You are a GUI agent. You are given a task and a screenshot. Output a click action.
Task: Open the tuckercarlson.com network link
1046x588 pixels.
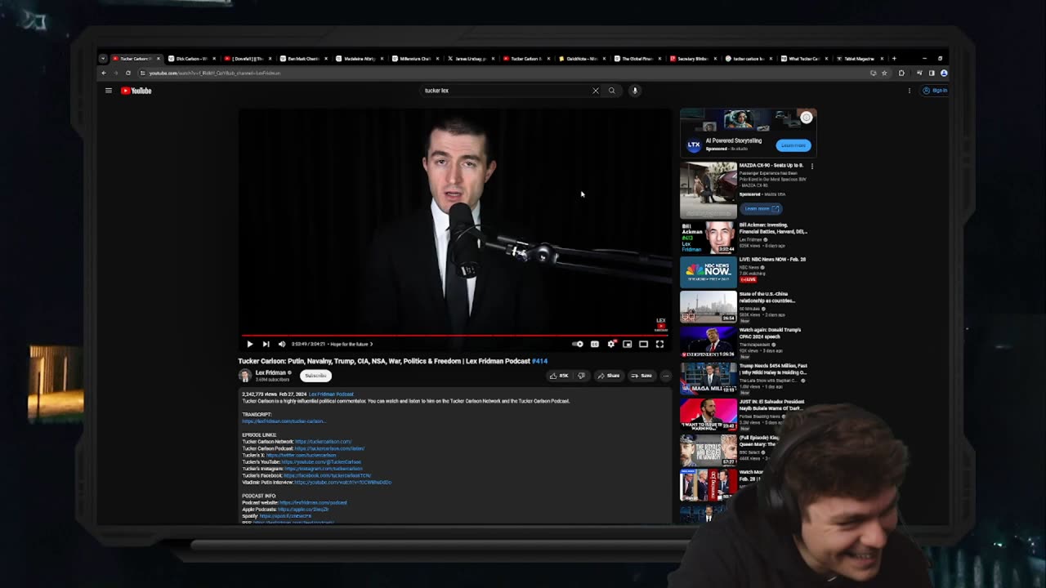click(323, 442)
